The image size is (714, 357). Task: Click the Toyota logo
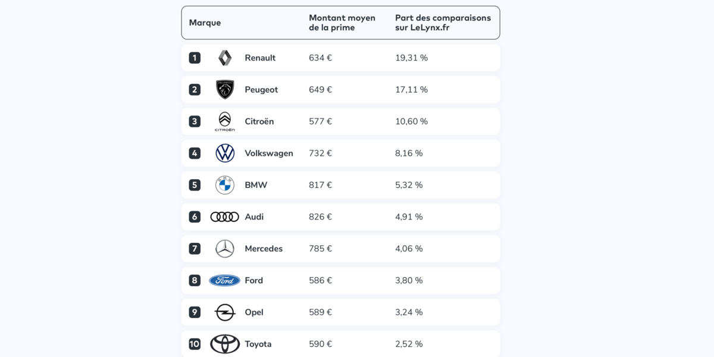click(225, 344)
